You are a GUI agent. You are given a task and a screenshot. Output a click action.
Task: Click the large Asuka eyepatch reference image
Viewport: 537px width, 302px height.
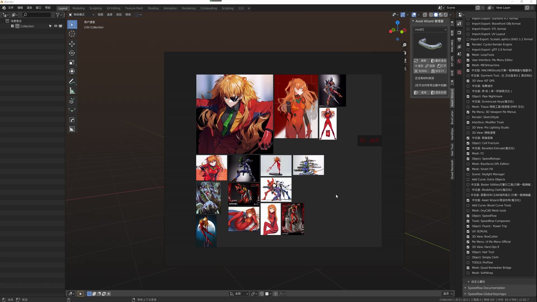click(234, 114)
